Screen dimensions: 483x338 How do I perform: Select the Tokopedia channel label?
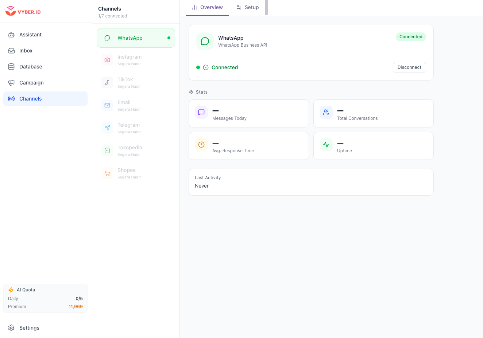click(x=130, y=148)
